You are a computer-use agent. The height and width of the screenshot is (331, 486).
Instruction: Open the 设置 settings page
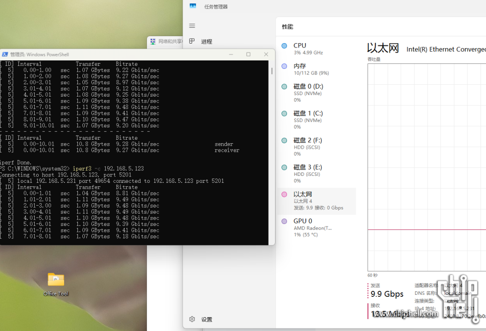[x=207, y=320]
